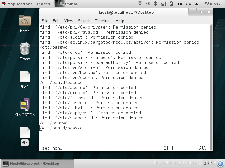Click the line mentioning /etc/audisp
The image size is (225, 168).
[88, 88]
